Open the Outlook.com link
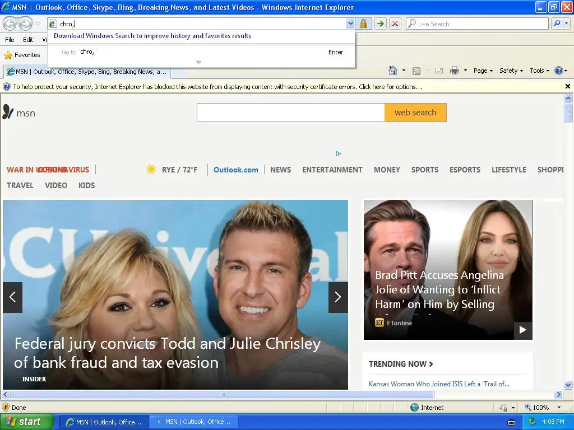This screenshot has height=430, width=574. coord(236,170)
